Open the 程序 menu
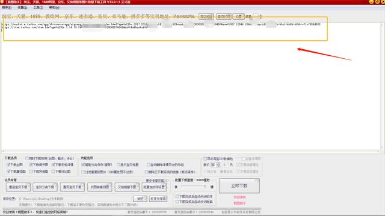Viewport: 385px width, 216px height. coord(7,8)
